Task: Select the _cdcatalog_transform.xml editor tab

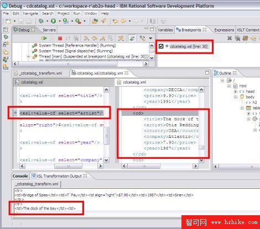Action: (38, 73)
